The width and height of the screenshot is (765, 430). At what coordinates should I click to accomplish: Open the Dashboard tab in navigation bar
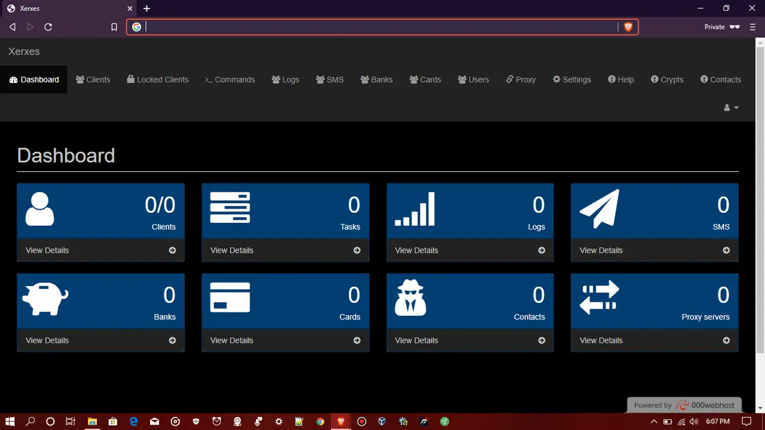coord(34,79)
